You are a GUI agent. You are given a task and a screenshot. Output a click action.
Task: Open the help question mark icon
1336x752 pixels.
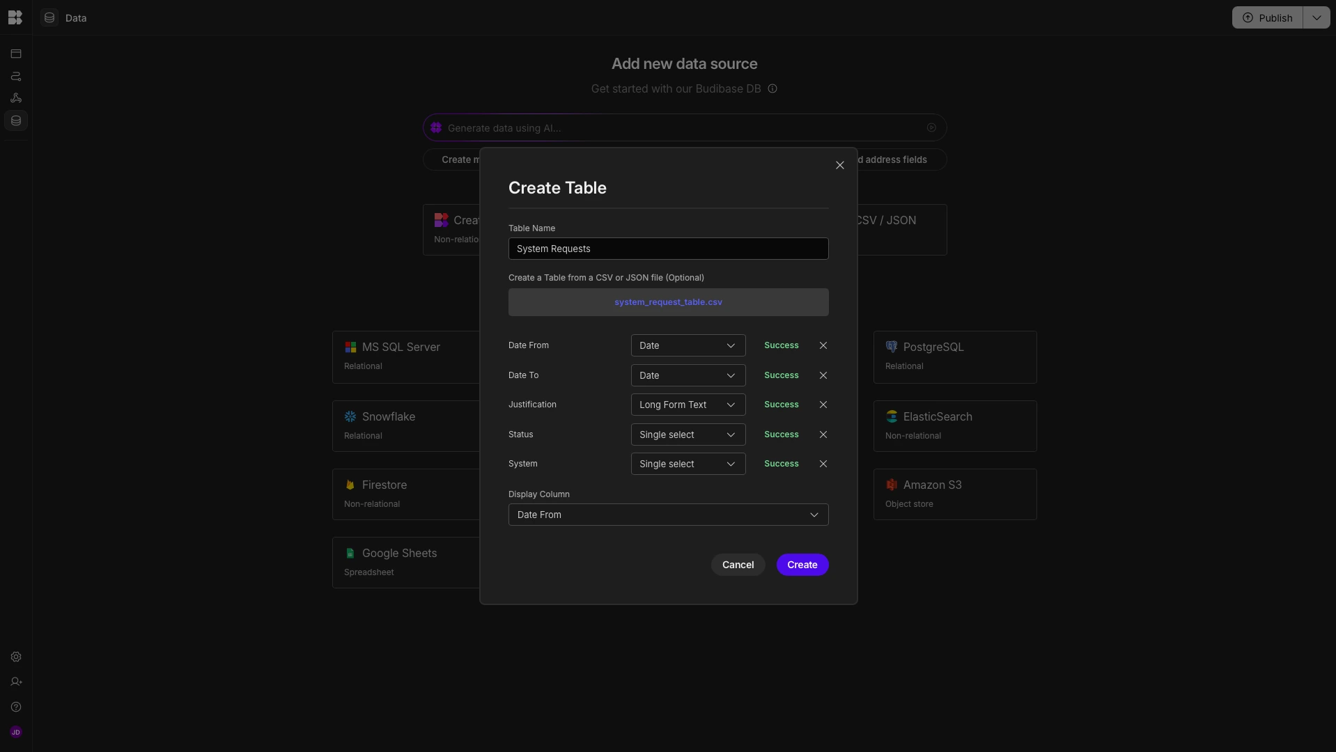tap(16, 707)
